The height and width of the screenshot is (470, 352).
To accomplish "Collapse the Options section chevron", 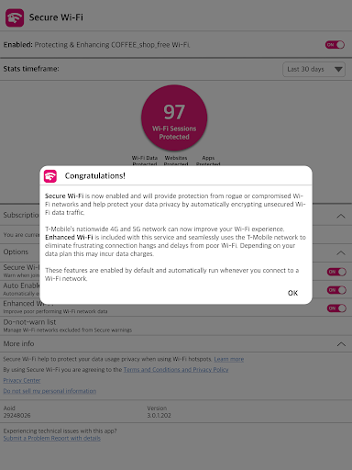I will point(341,253).
